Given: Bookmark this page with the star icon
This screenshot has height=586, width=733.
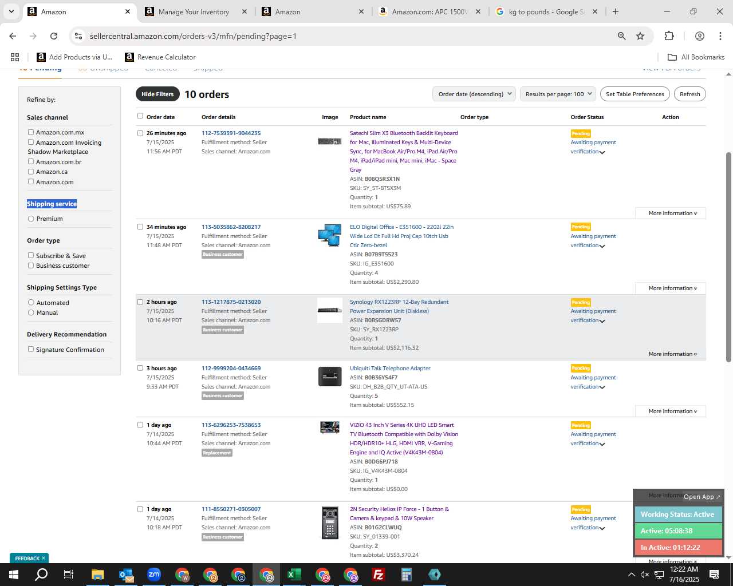Looking at the screenshot, I should pyautogui.click(x=640, y=36).
